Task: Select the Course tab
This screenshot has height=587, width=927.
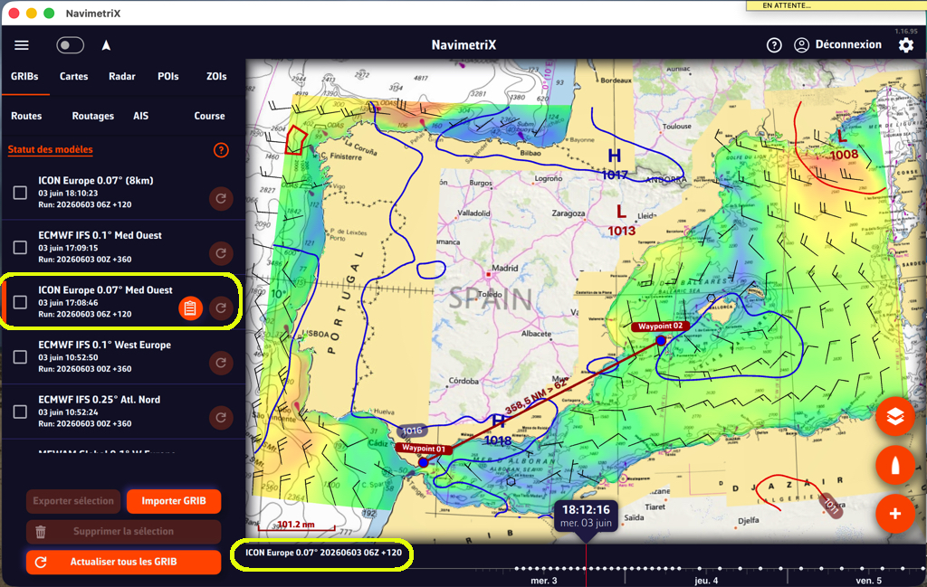Action: coord(209,116)
